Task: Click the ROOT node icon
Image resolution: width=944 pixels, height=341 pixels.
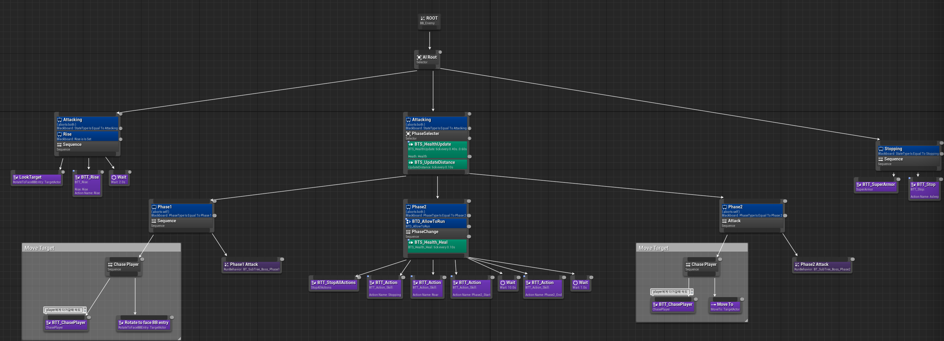Action: [422, 18]
